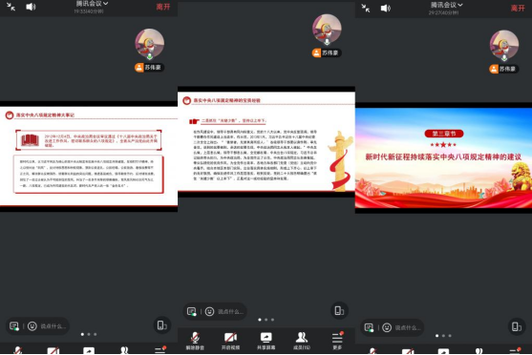Open emoji picker in middle screenshot
Screen dimensions: 532x355
click(210, 311)
